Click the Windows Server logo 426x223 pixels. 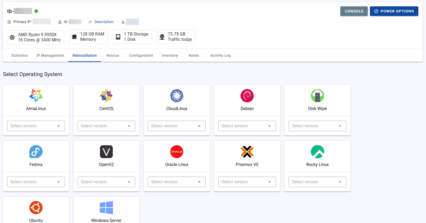click(106, 208)
